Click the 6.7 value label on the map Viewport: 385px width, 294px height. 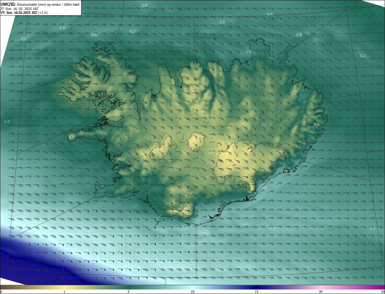(133, 32)
